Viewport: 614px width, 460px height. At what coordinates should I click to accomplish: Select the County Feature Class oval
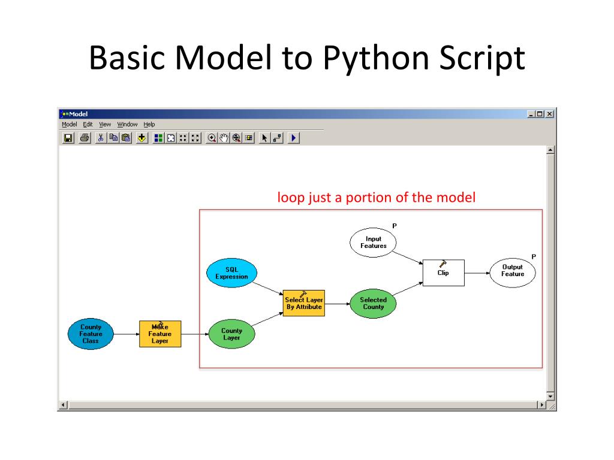(x=91, y=334)
